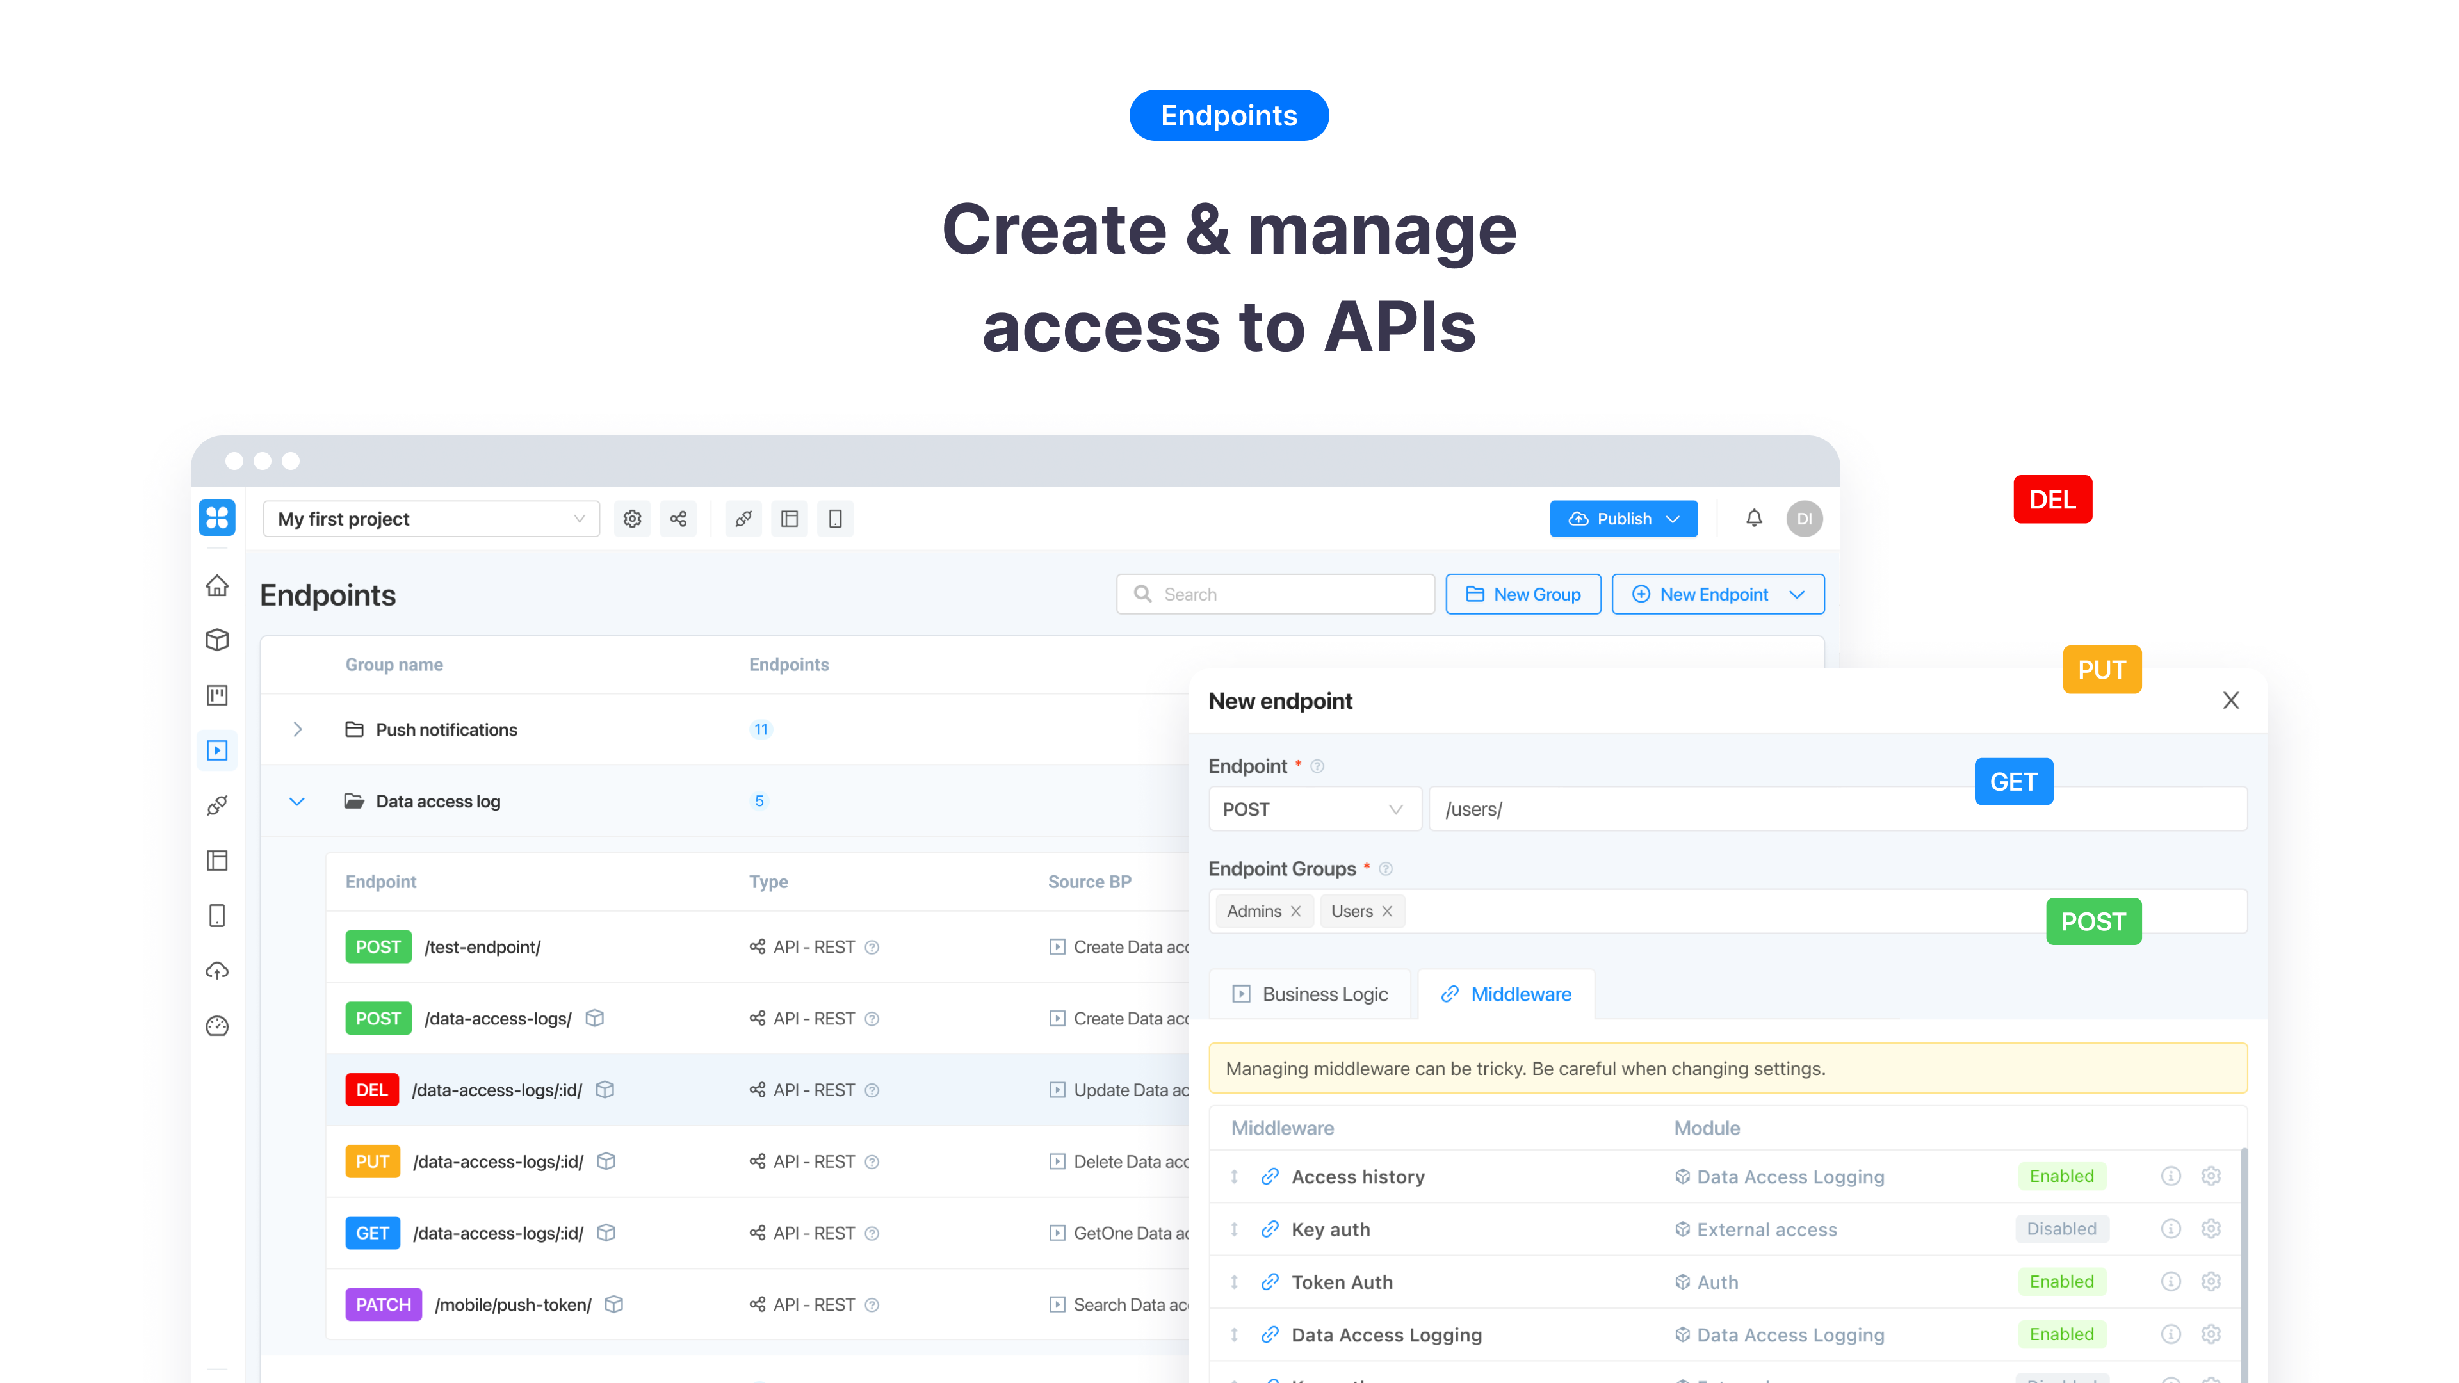This screenshot has height=1383, width=2459.
Task: Click the settings gear icon in toolbar
Action: pyautogui.click(x=631, y=519)
